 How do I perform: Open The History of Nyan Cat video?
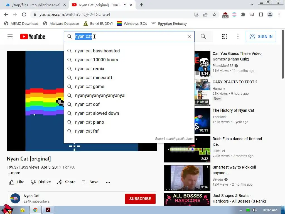[233, 110]
